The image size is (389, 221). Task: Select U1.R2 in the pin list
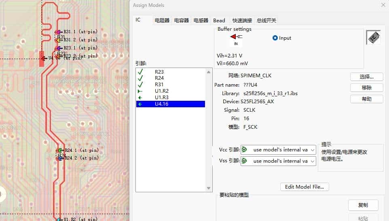click(161, 91)
